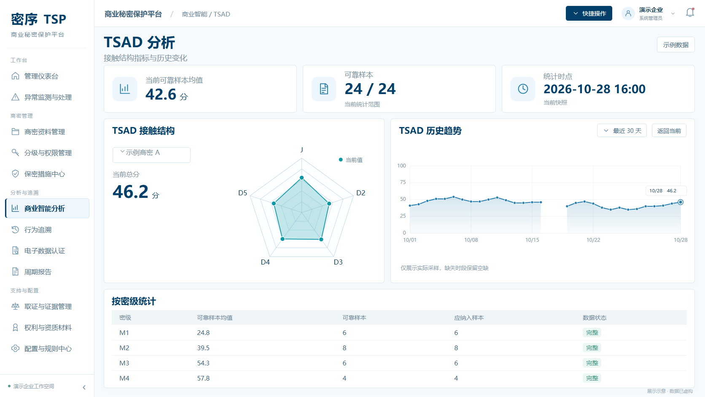Viewport: 705px width, 397px height.
Task: Collapse the sidebar with the chevron
Action: pos(84,387)
